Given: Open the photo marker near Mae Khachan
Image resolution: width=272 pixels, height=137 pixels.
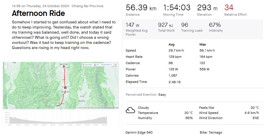Looking at the screenshot, I should point(65,87).
